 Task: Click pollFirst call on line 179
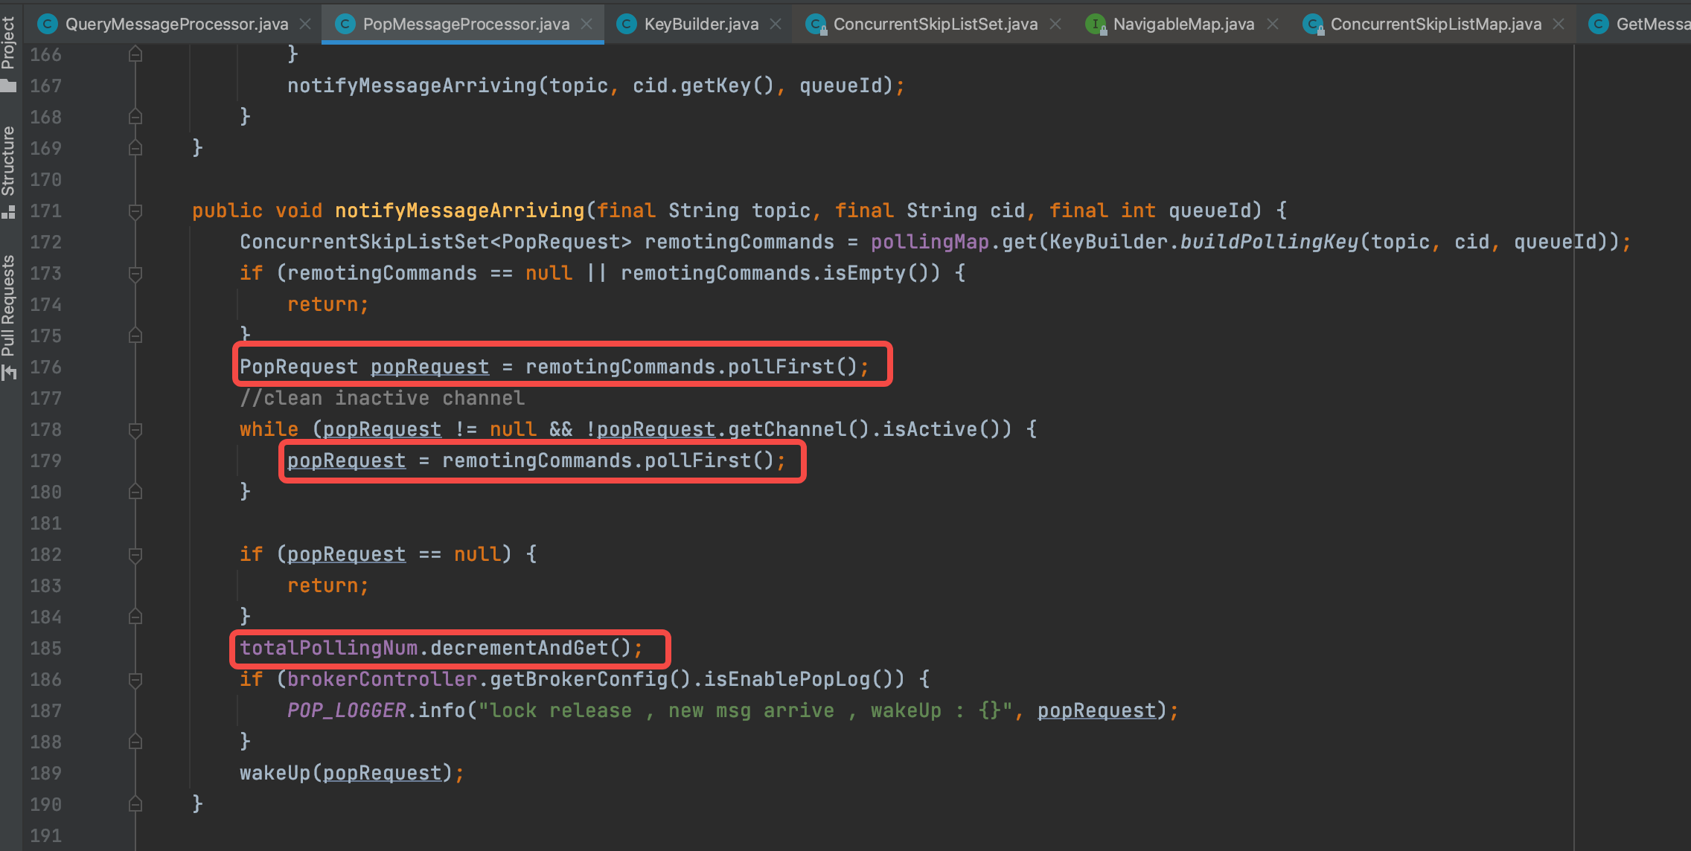(x=697, y=461)
